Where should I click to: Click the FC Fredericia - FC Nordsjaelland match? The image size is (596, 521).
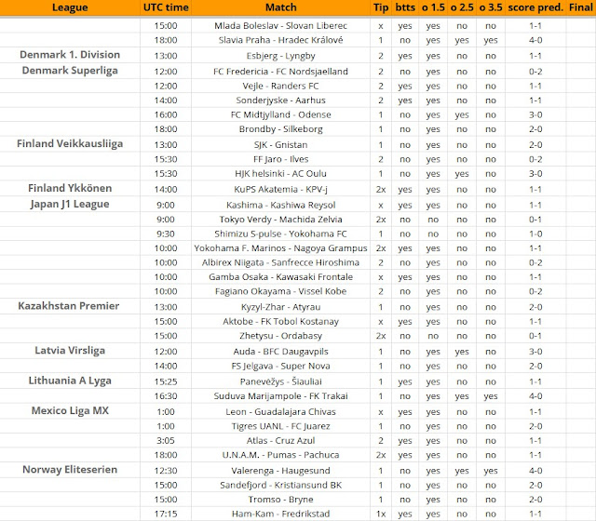click(281, 72)
